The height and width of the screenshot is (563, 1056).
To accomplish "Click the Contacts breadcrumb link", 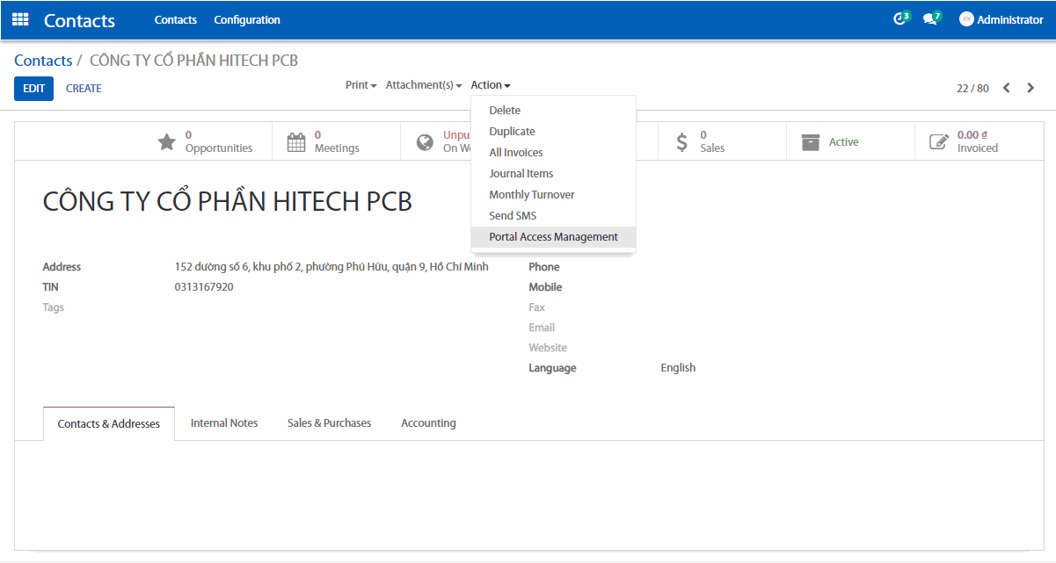I will pos(43,61).
